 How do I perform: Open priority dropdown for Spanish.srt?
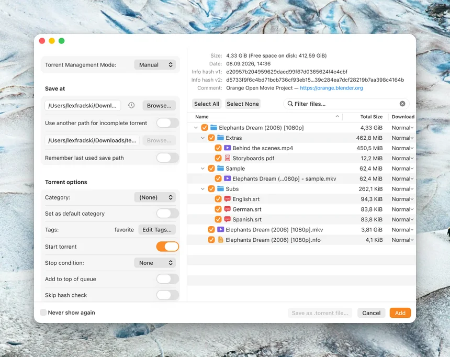tap(402, 219)
